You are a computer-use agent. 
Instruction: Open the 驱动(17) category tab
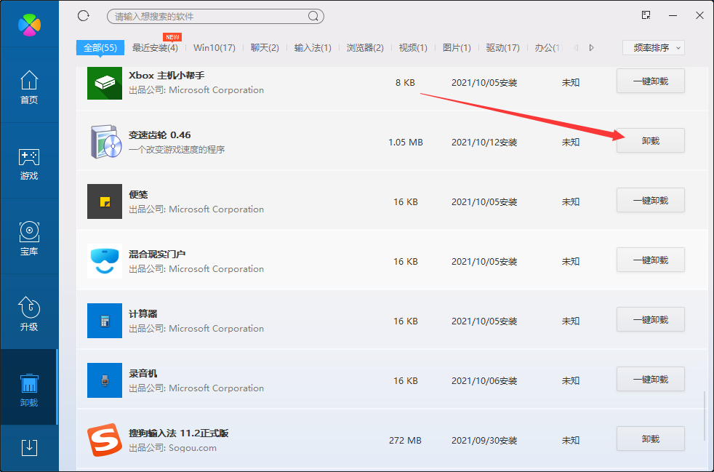[502, 48]
